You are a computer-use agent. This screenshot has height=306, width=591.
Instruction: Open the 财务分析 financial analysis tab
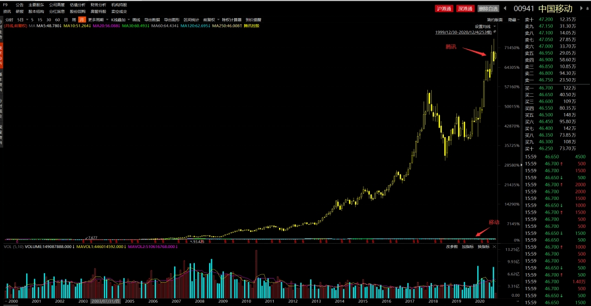99,5
